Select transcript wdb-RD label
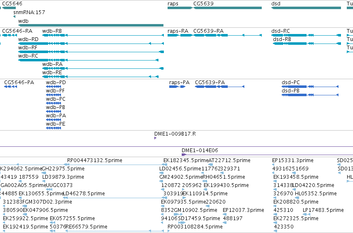This screenshot has height=233, width=353. pyautogui.click(x=28, y=39)
